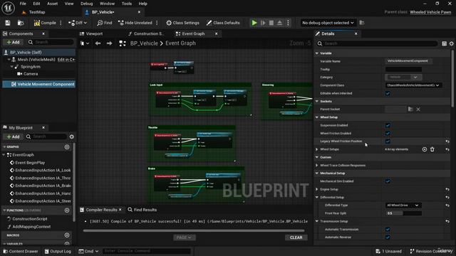Save the current blueprint asset

pos(8,23)
